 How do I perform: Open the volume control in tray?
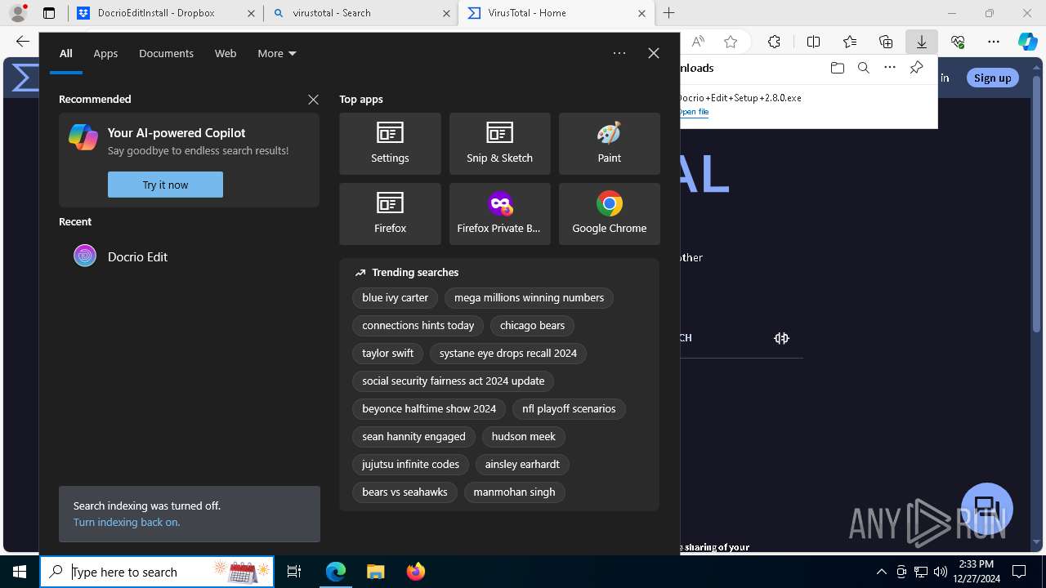point(941,572)
